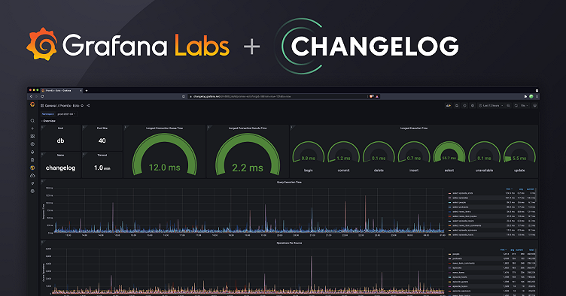This screenshot has height=296, width=566.
Task: Open the Namespace variable dropdown
Action: click(66, 113)
